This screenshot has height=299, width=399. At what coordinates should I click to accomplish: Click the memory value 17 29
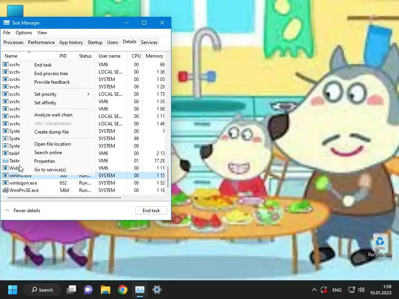click(159, 161)
